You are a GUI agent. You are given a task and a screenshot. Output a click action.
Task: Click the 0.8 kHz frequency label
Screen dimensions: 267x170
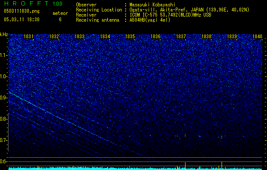[3, 119]
